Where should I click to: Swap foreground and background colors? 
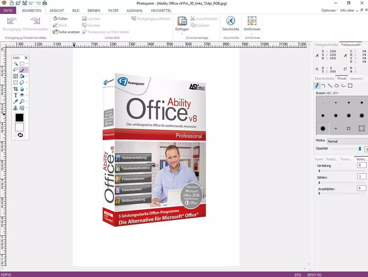20,135
